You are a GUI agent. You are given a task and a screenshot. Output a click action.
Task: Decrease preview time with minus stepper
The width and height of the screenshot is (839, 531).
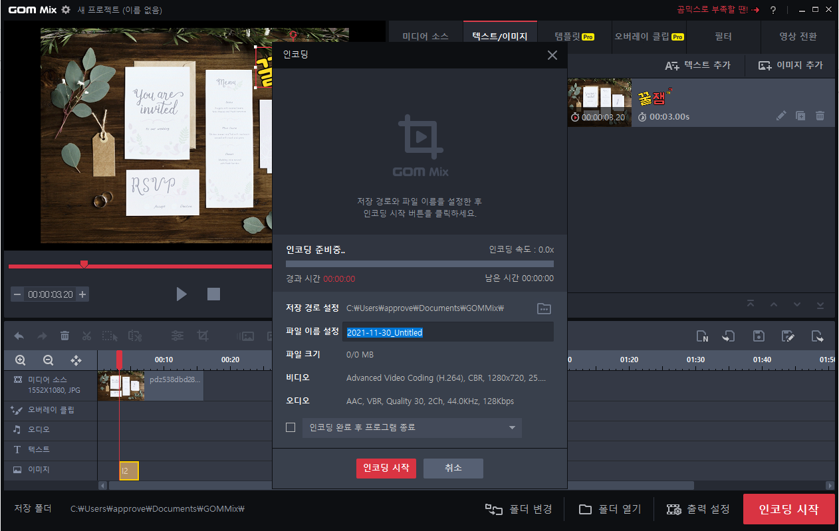[17, 294]
